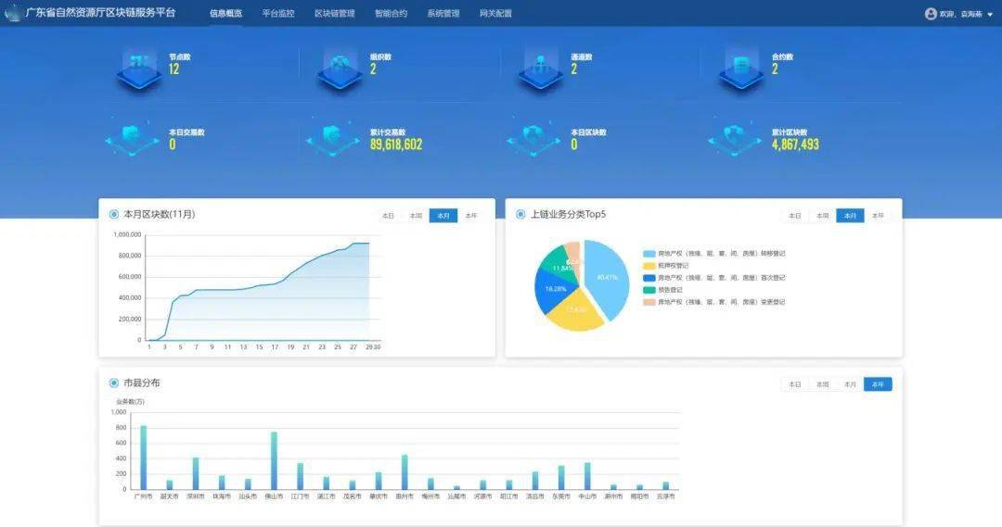
Task: Click the 通道数 (channel count) cube icon
Action: tap(540, 69)
